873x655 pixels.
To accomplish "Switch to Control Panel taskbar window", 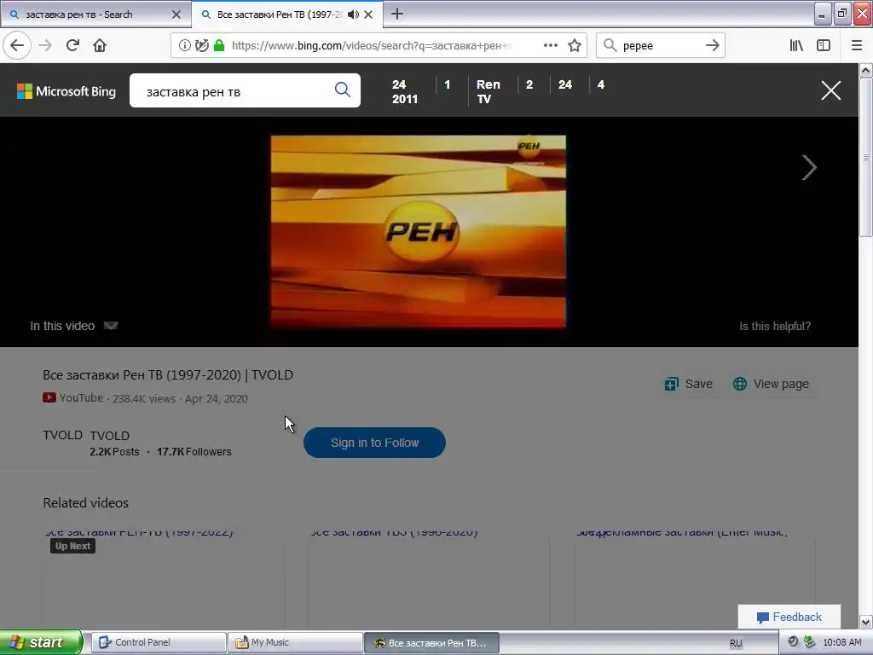I will pyautogui.click(x=159, y=642).
